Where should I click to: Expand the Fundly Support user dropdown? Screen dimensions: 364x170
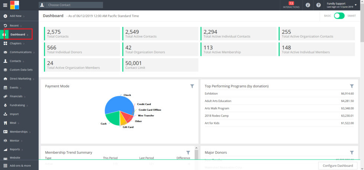pyautogui.click(x=355, y=5)
